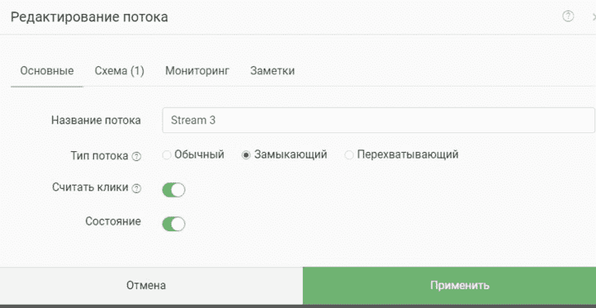The image size is (596, 308).
Task: Toggle the Состояние switch
Action: coord(174,225)
